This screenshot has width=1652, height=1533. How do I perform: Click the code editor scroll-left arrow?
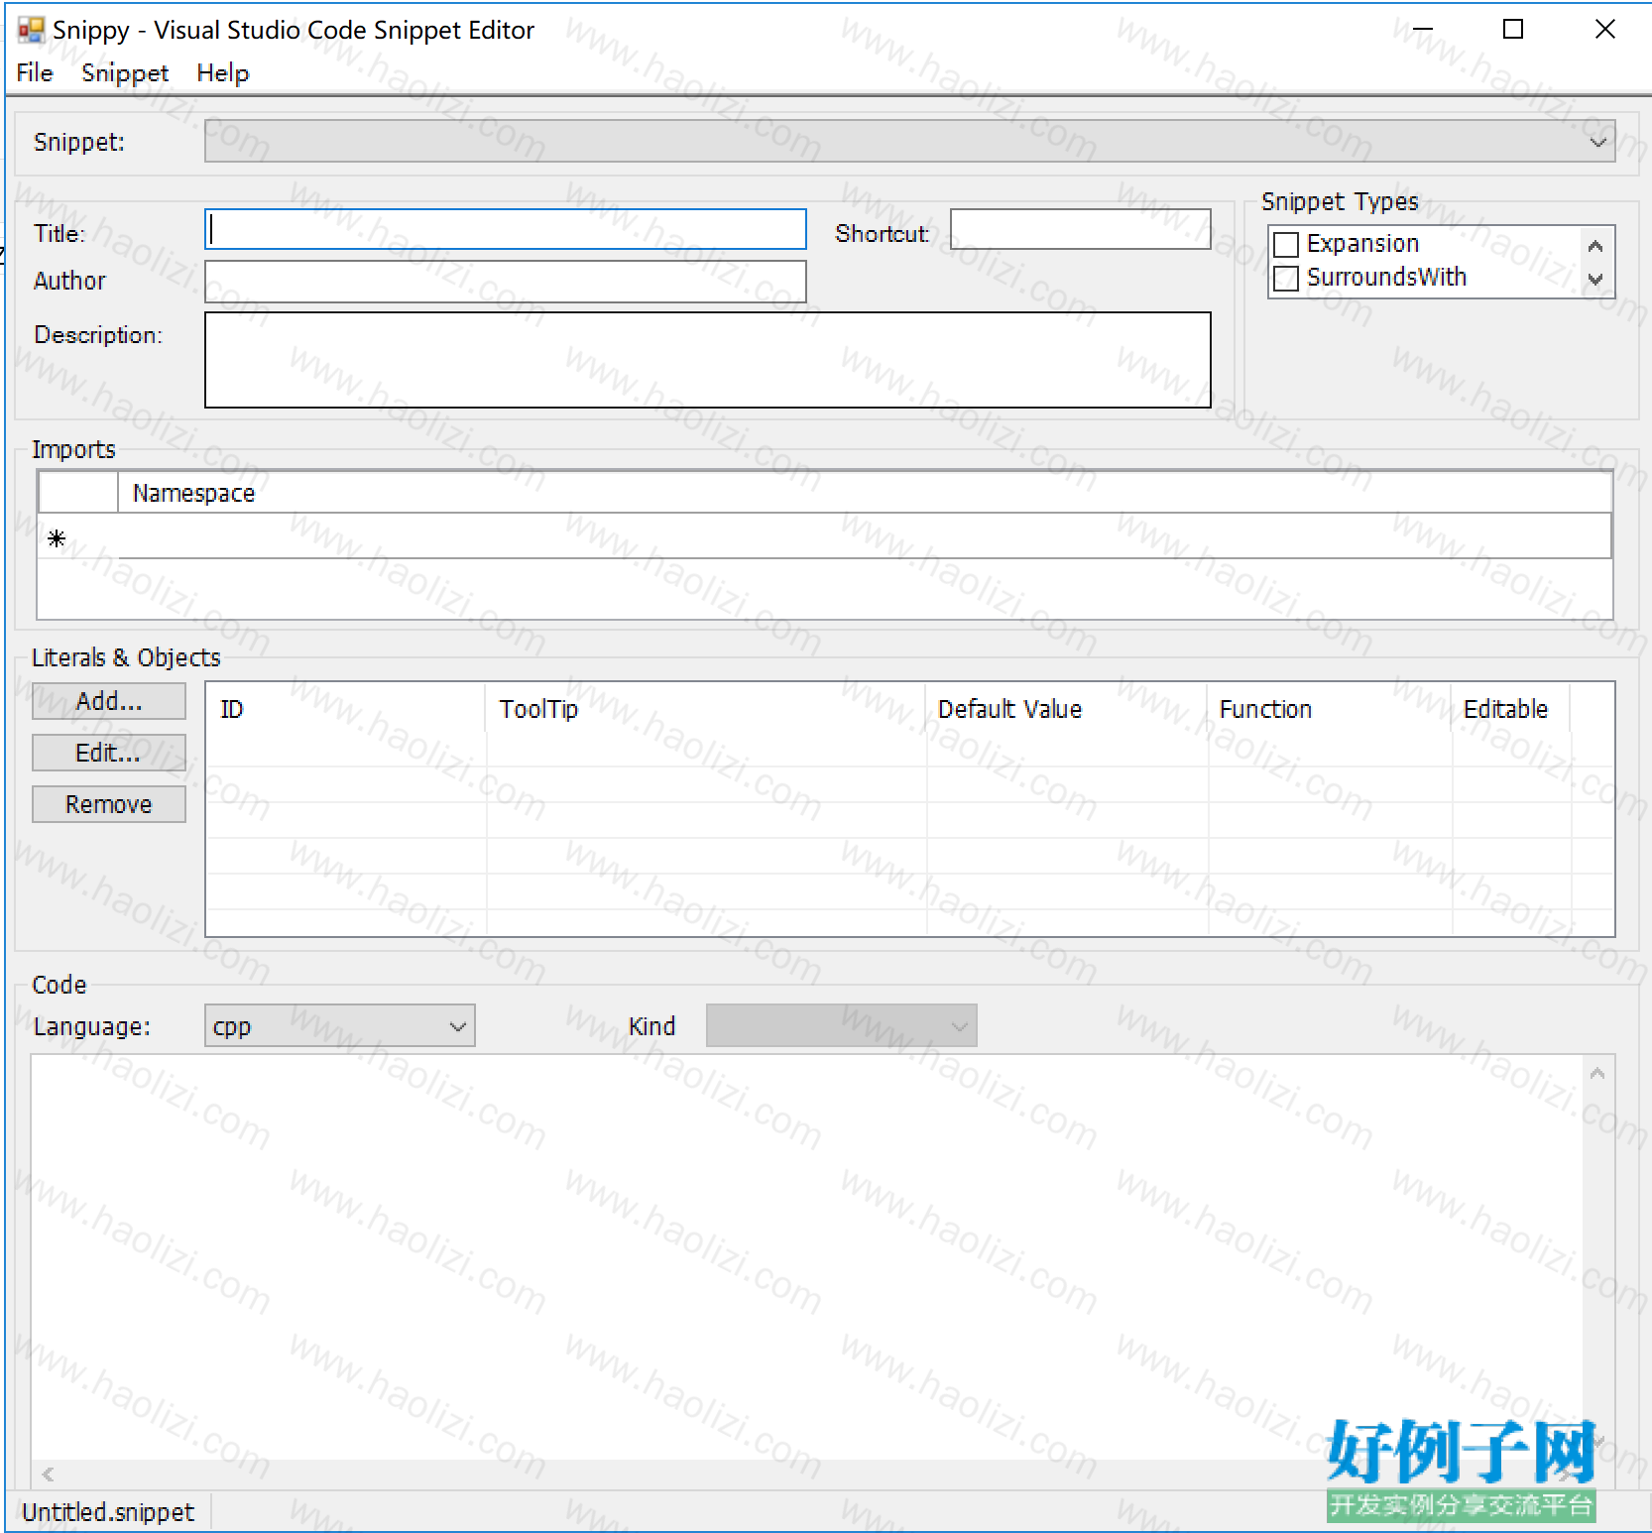[48, 1474]
